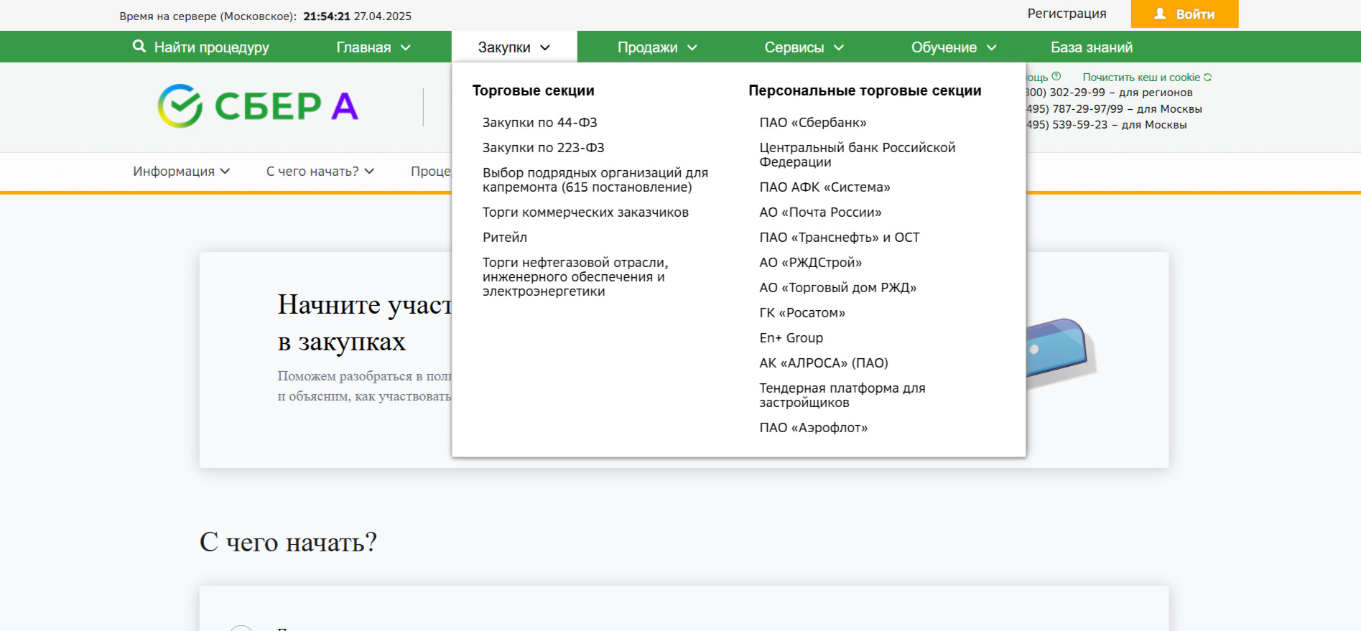Click the Персональные торговые секции heading
1361x631 pixels.
point(865,90)
